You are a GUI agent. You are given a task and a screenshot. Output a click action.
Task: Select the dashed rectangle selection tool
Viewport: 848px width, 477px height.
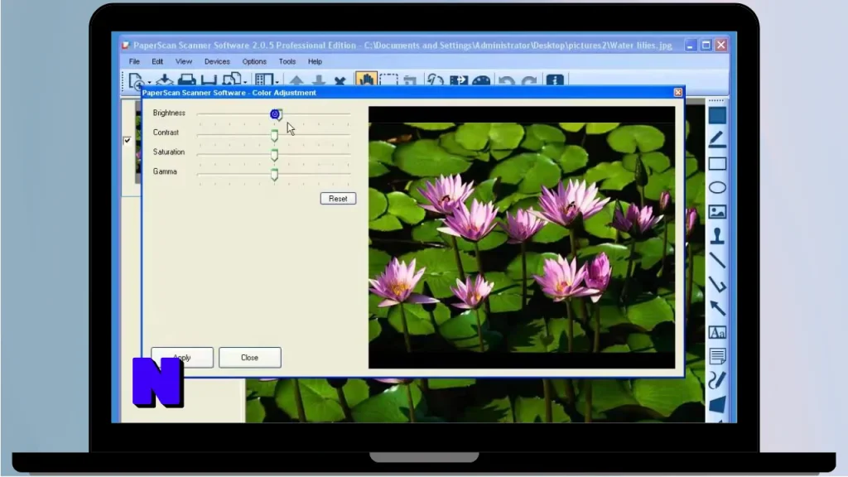(388, 80)
